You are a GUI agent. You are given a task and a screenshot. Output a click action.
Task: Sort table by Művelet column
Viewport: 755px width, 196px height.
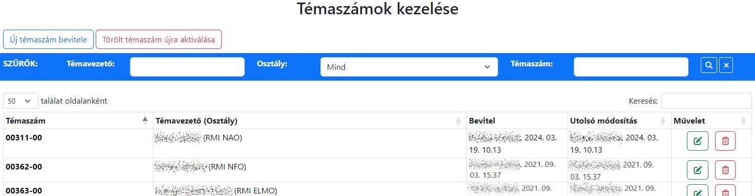click(711, 121)
